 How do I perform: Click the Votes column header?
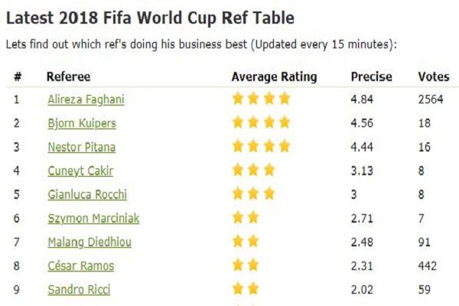pos(434,76)
